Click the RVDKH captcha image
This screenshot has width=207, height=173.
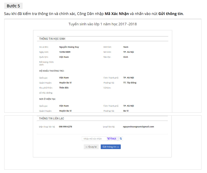click(x=112, y=139)
